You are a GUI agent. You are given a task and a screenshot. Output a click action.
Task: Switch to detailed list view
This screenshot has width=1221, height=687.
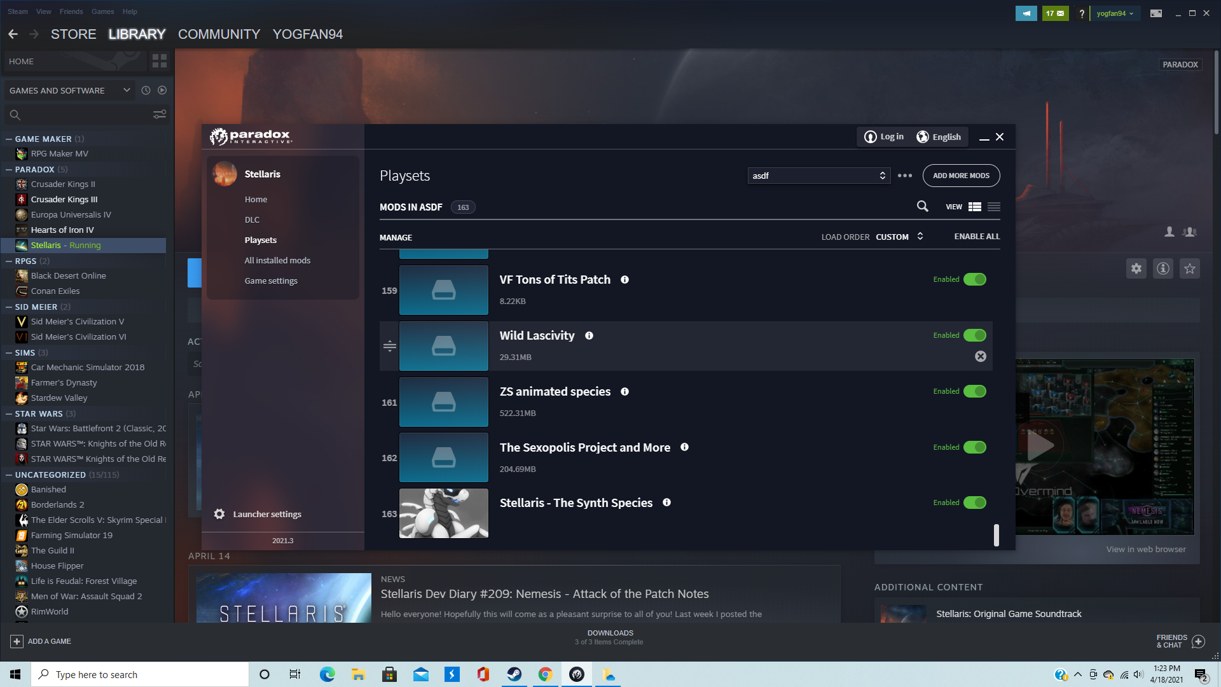(975, 207)
